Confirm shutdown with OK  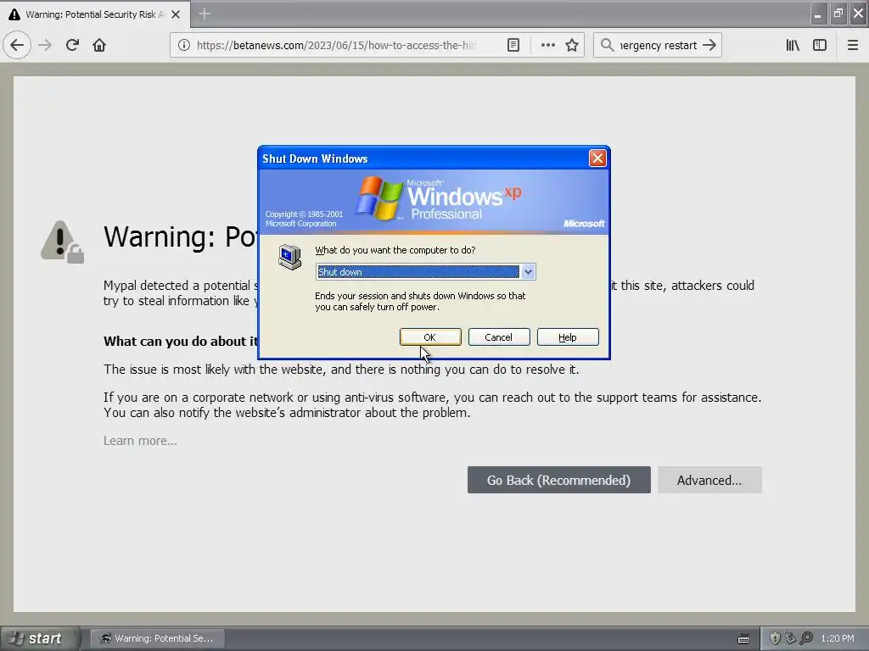click(x=430, y=337)
